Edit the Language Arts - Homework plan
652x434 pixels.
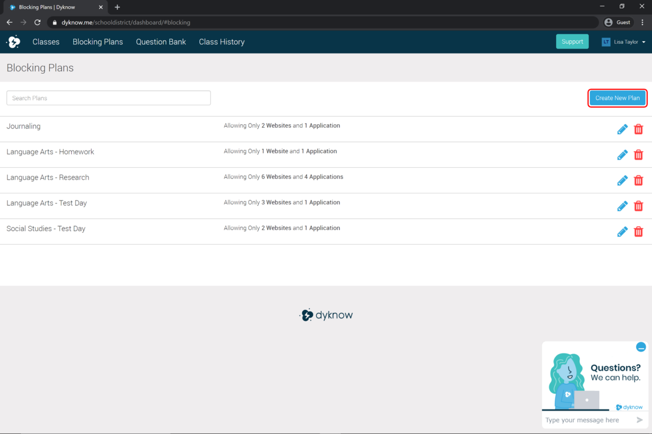(622, 155)
